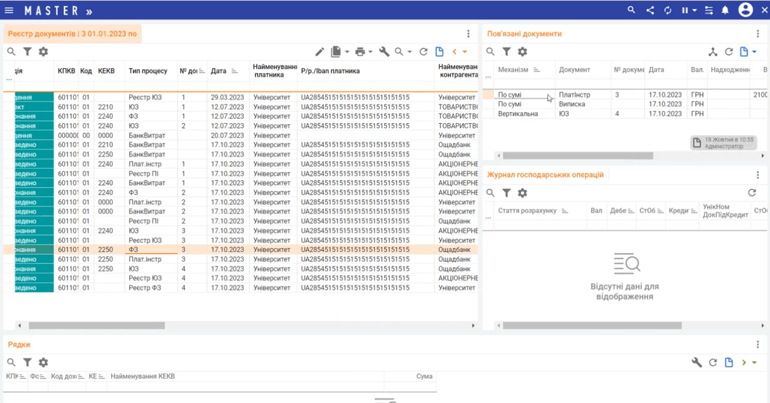Screen dimensions: 770x403
Task: Sort by Дата column in register
Action: (228, 71)
